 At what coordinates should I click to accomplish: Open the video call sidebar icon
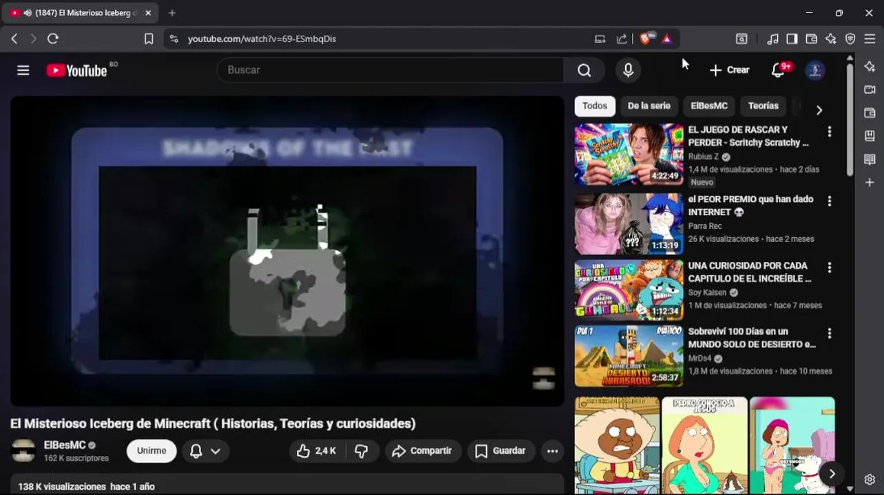870,90
